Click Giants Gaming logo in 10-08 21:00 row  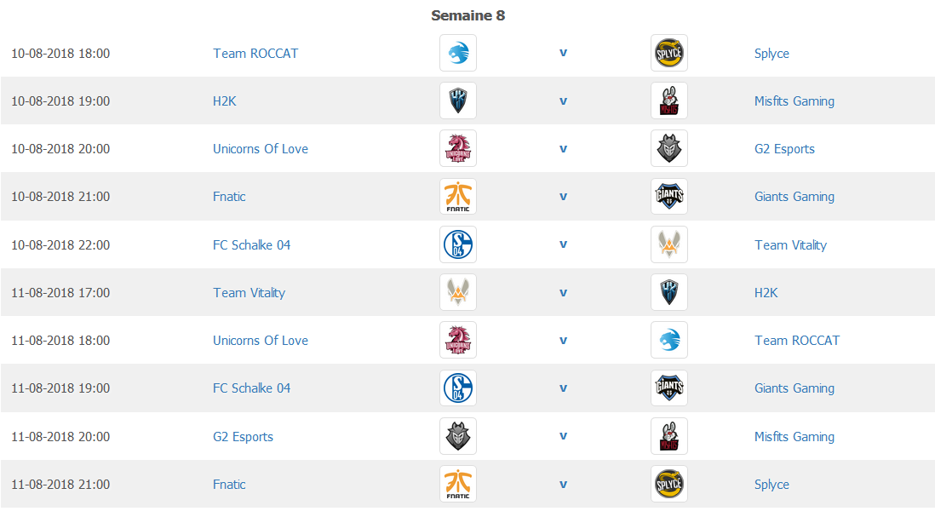[669, 196]
